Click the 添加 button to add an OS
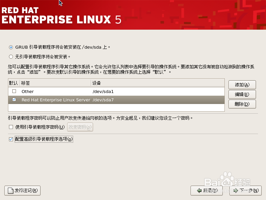The width and height of the screenshot is (266, 200). [242, 84]
